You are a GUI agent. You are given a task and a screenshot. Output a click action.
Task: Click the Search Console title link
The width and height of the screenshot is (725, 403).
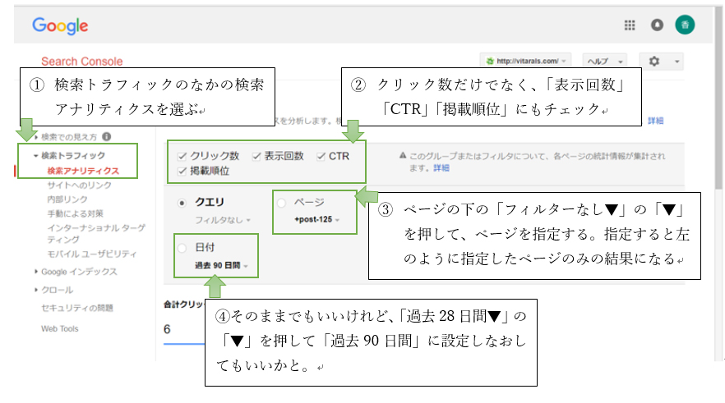(82, 62)
